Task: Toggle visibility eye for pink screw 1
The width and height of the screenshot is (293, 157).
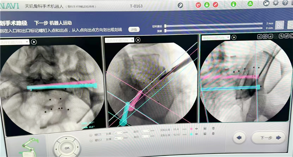Action: click(197, 129)
